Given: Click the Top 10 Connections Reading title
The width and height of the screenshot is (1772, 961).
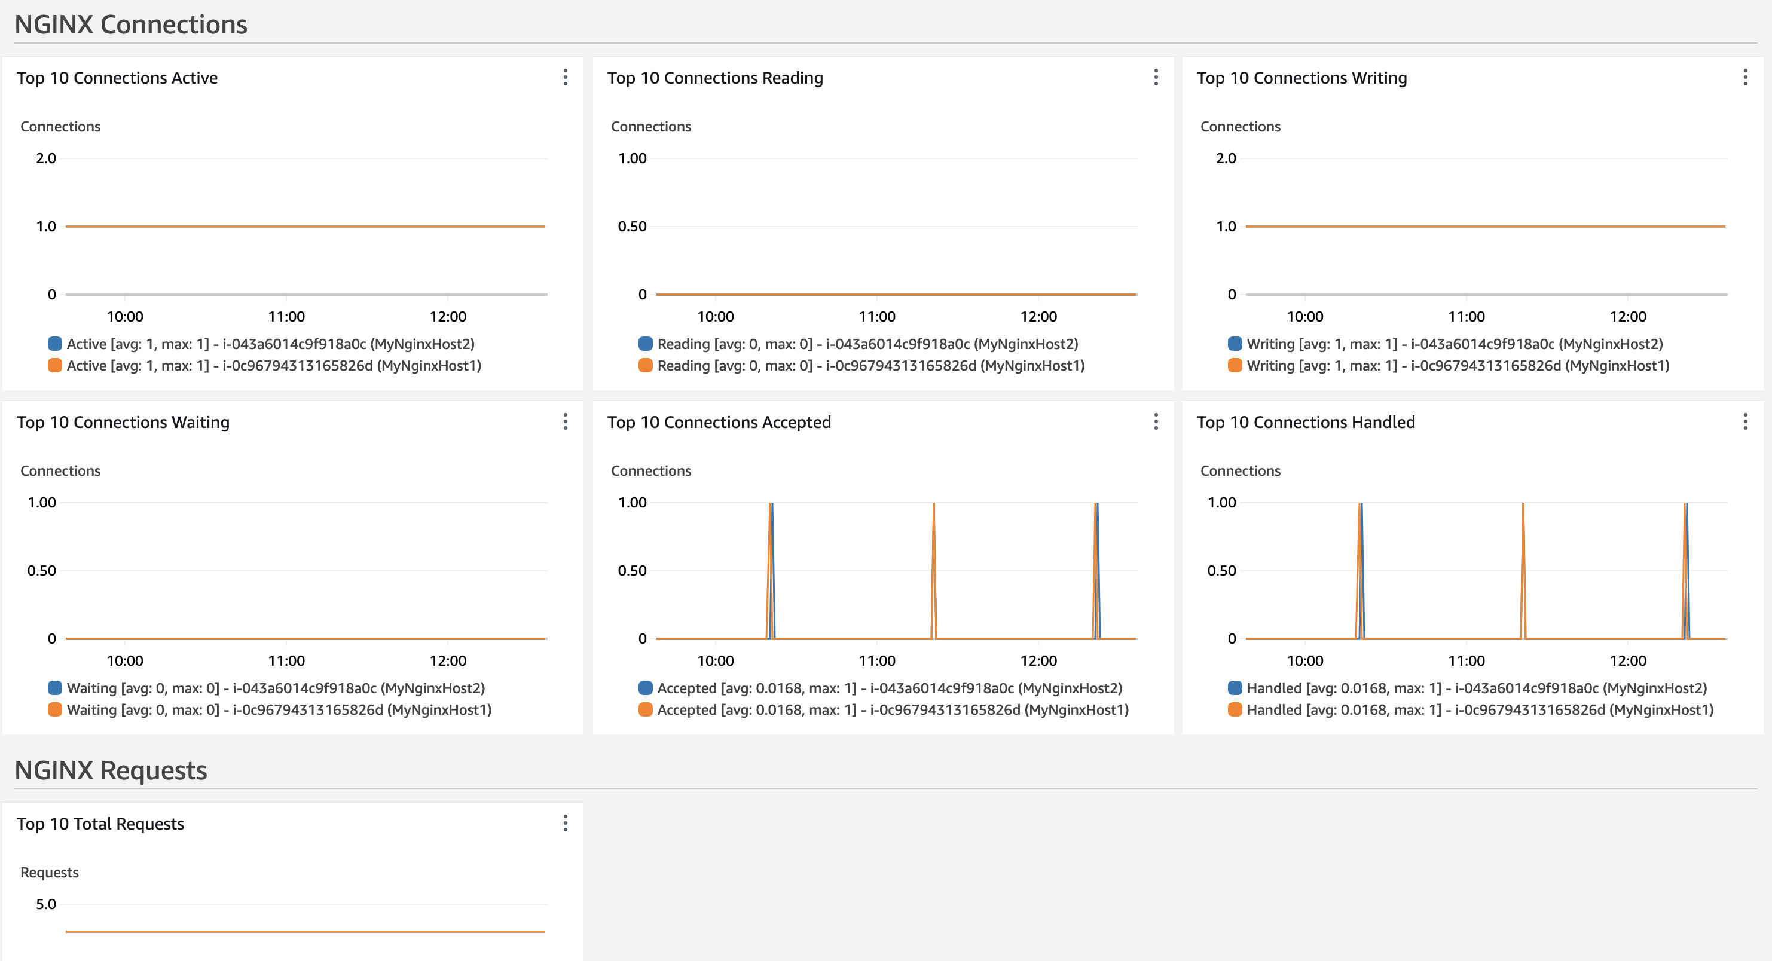Looking at the screenshot, I should coord(714,78).
